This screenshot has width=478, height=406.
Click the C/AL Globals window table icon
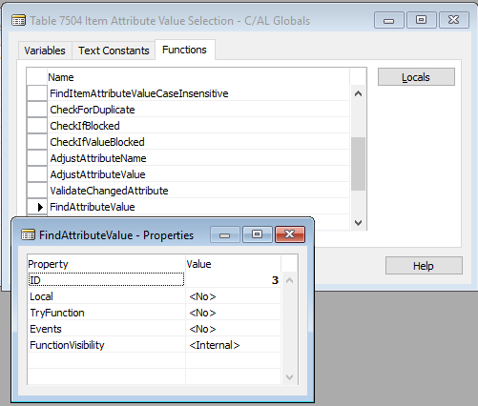coord(18,21)
